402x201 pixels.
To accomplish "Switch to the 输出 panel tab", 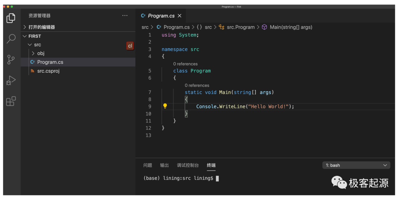I will tap(165, 165).
